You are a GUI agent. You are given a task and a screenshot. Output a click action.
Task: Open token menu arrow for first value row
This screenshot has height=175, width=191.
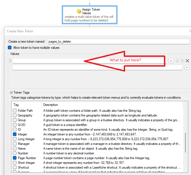(171, 61)
